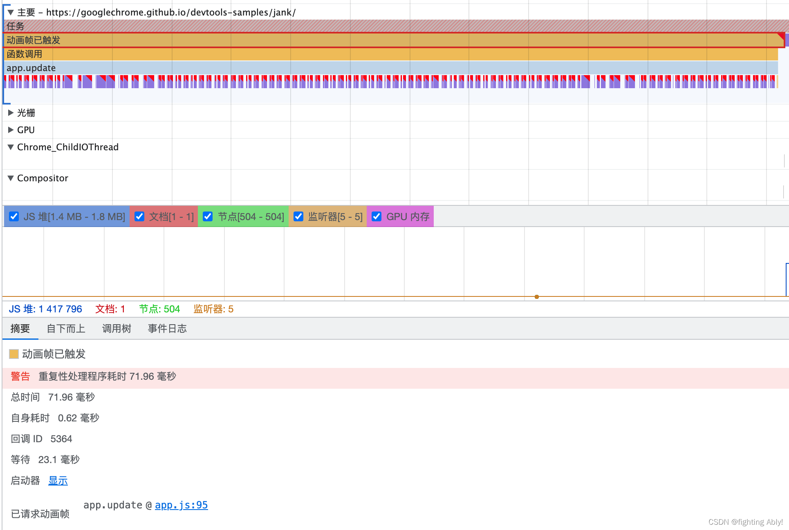Select the 动画帧已触发 flame chart bar
The image size is (789, 530).
[x=394, y=40]
